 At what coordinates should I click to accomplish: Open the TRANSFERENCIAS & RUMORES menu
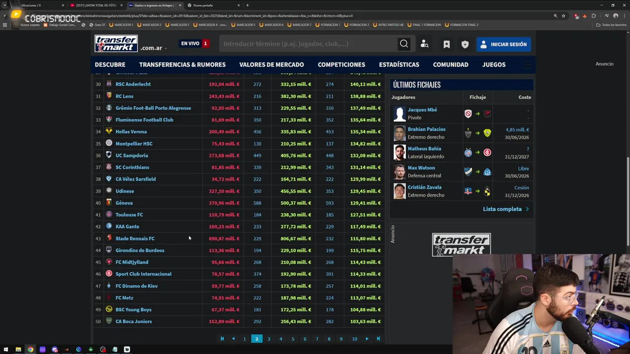(x=182, y=64)
